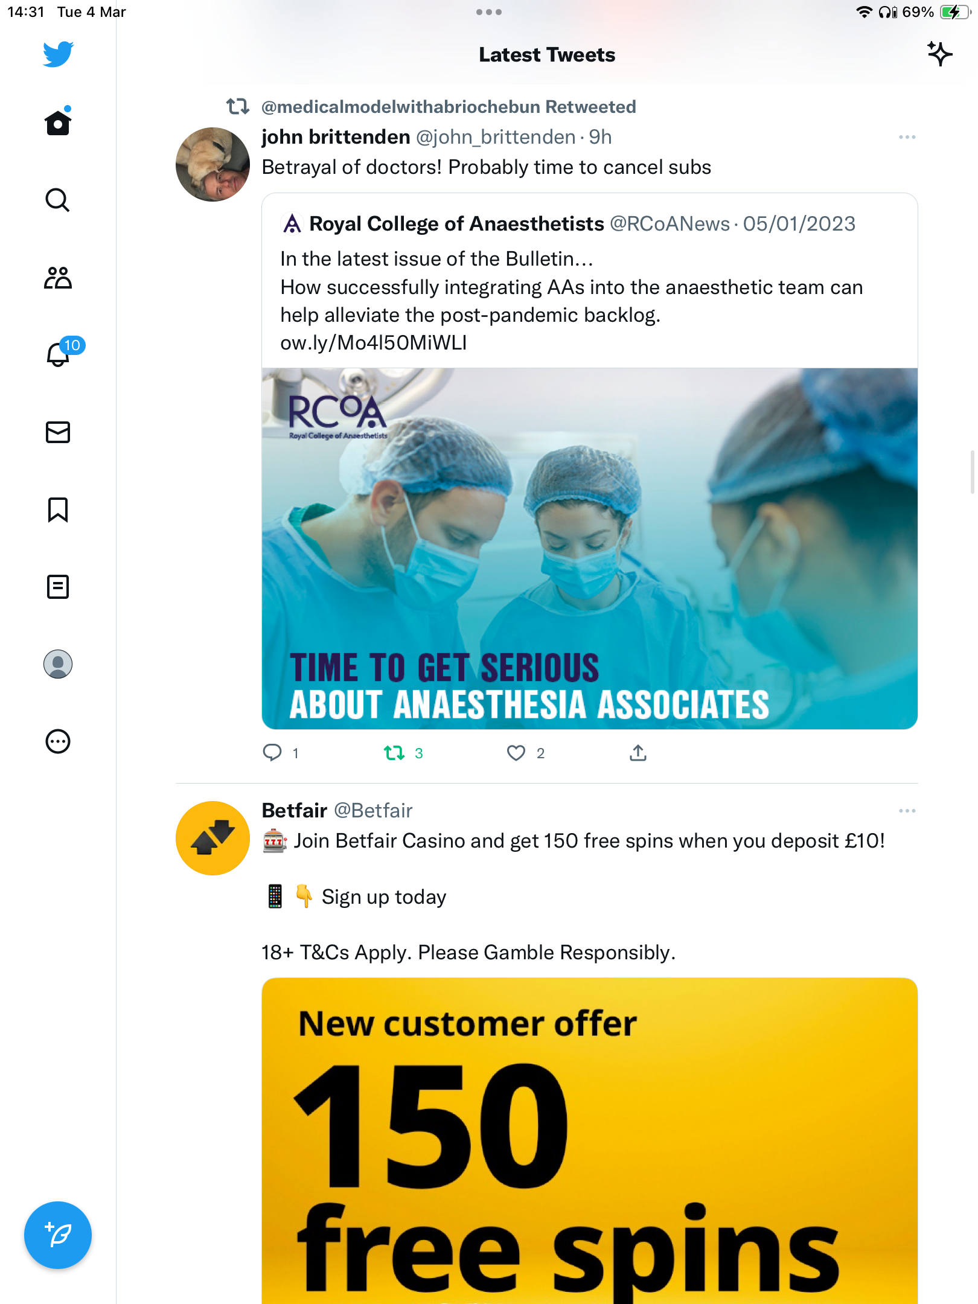Open options for john brittenden's tweet
The width and height of the screenshot is (978, 1304).
click(x=907, y=138)
